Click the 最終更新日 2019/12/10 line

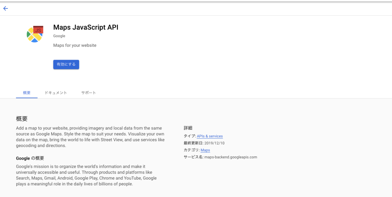204,143
